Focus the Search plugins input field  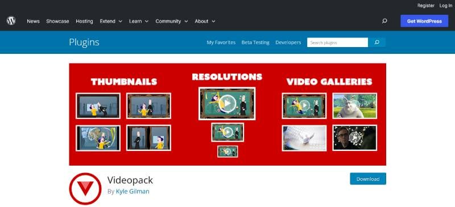pos(337,43)
